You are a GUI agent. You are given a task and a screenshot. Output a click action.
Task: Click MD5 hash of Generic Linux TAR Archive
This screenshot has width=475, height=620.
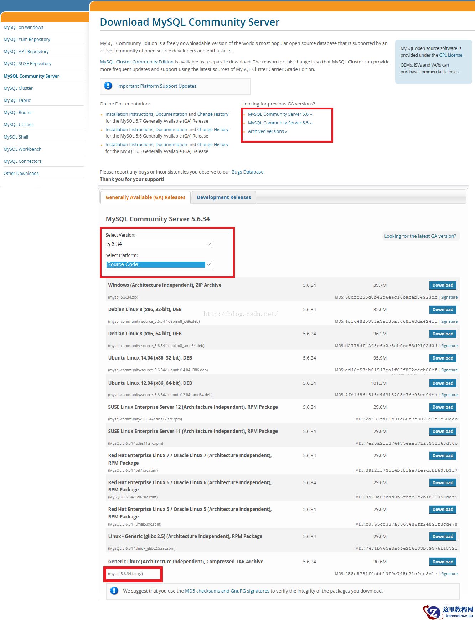tap(391, 574)
